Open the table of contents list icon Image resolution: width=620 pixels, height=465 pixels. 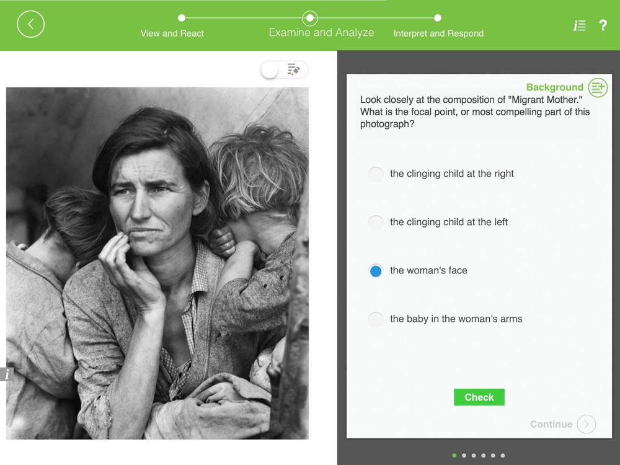click(579, 25)
